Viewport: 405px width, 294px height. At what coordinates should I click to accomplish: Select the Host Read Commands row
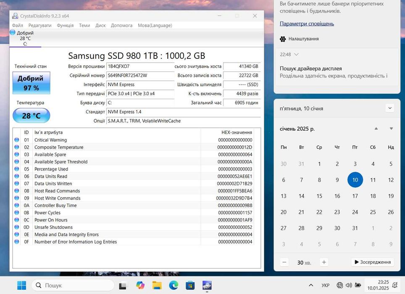click(133, 191)
